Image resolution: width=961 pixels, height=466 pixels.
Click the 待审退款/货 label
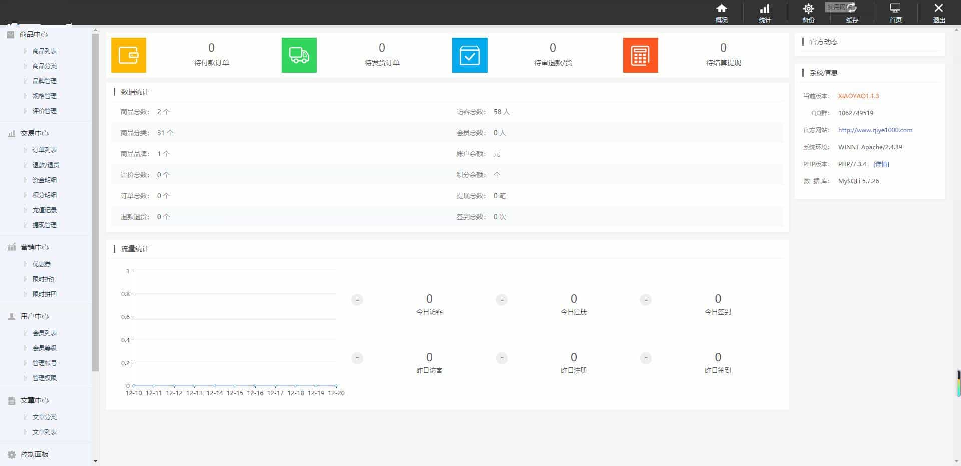[553, 63]
